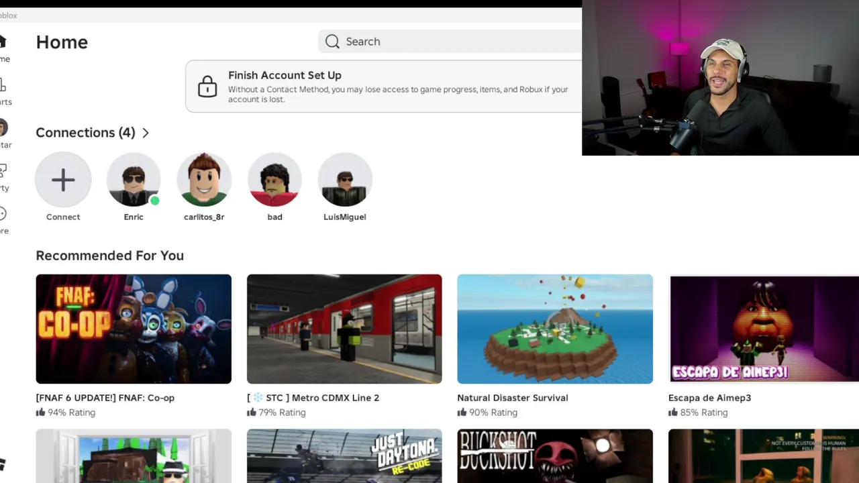This screenshot has height=483, width=859.
Task: Open the Connections (4) heading
Action: pos(85,133)
